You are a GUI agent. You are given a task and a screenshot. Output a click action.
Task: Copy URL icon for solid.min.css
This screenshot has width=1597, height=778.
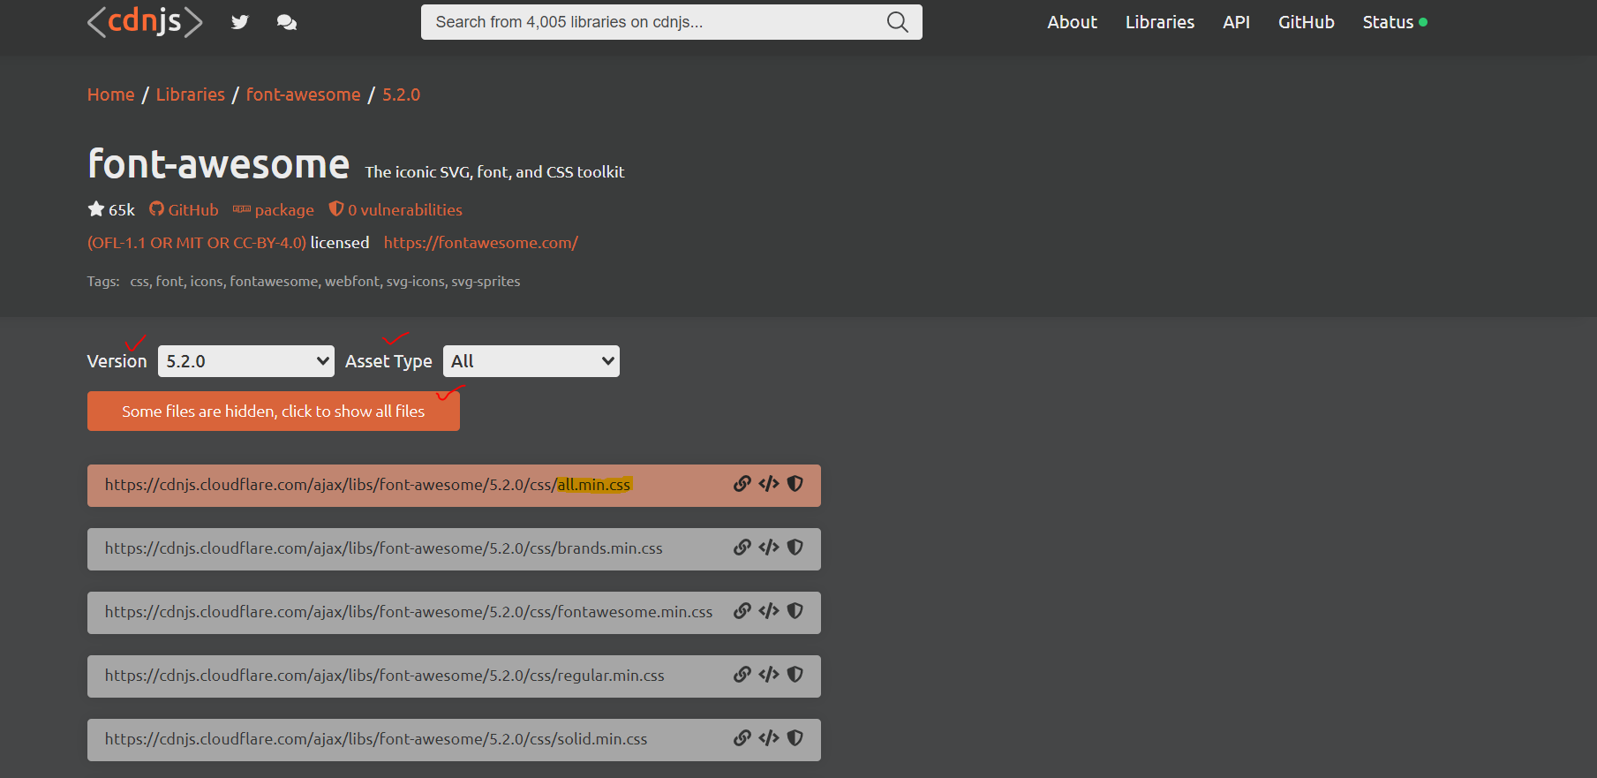point(742,738)
